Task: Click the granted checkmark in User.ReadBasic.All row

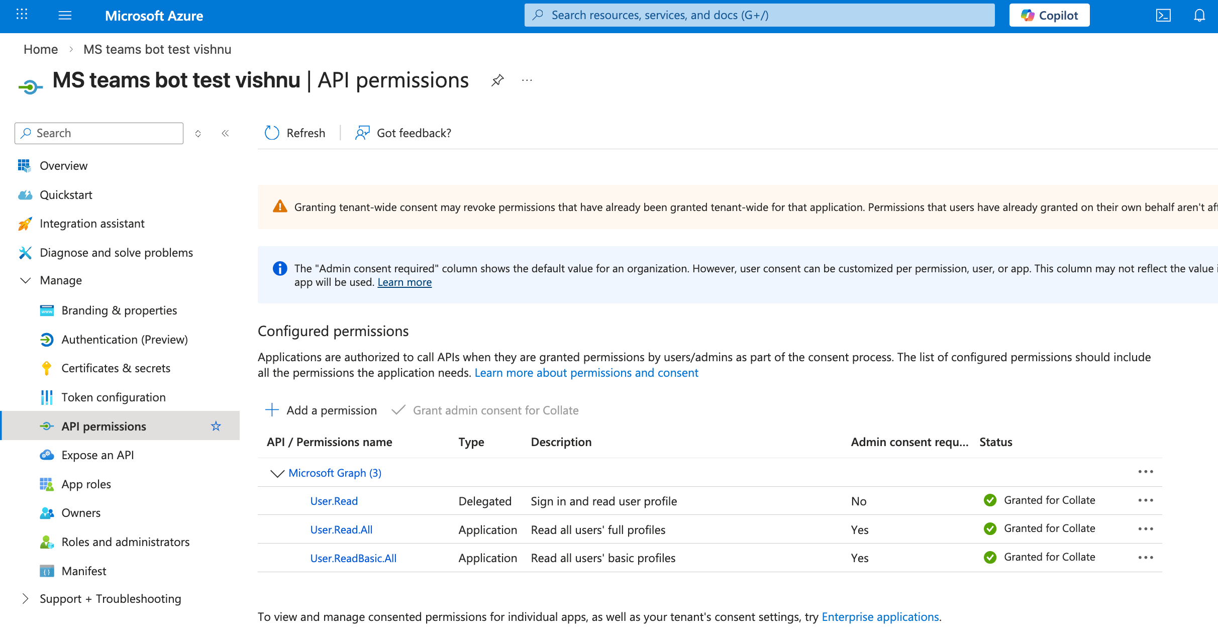Action: click(x=990, y=558)
